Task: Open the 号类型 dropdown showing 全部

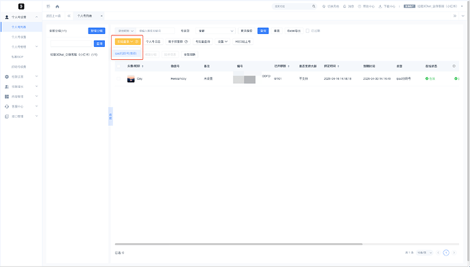Action: coord(215,31)
